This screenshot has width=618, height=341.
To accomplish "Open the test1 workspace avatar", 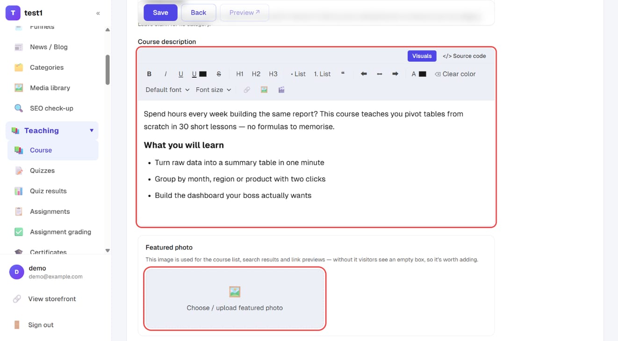I will pos(13,13).
